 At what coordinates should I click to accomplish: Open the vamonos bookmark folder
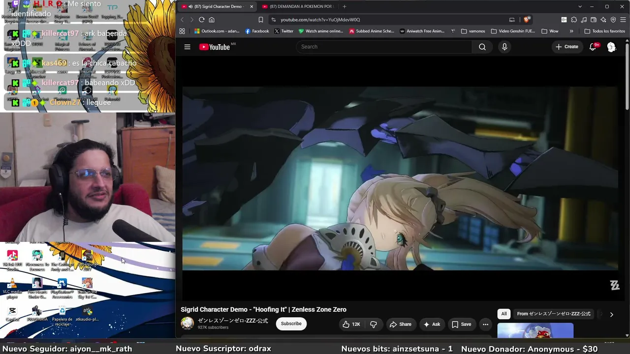(473, 31)
